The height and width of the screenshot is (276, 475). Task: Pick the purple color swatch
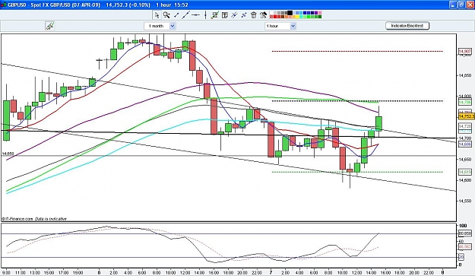pyautogui.click(x=316, y=13)
